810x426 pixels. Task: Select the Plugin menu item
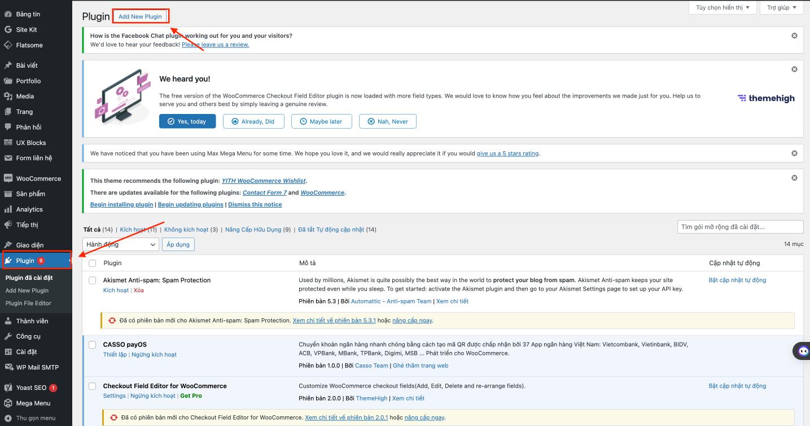tap(36, 260)
